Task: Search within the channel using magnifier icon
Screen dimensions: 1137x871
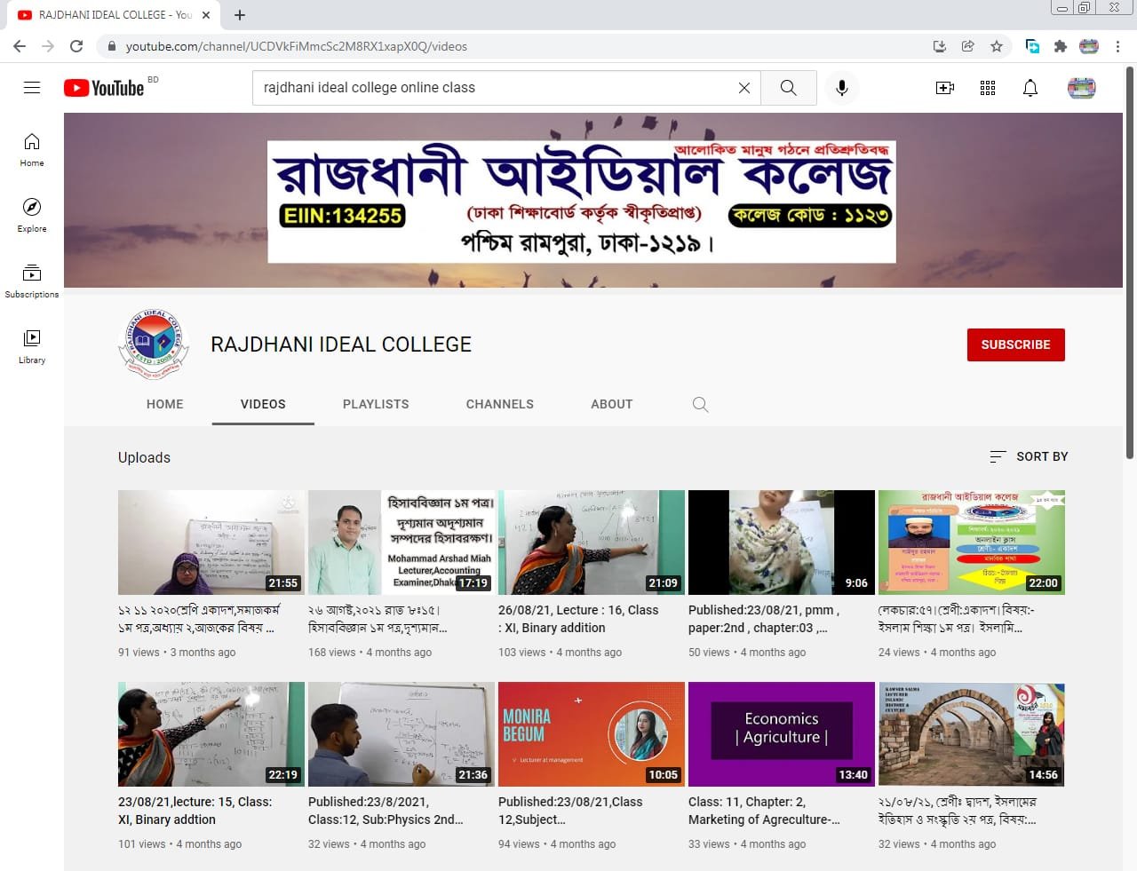Action: [700, 405]
